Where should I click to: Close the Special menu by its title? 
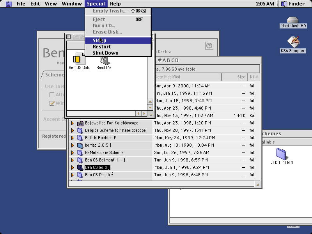point(96,4)
